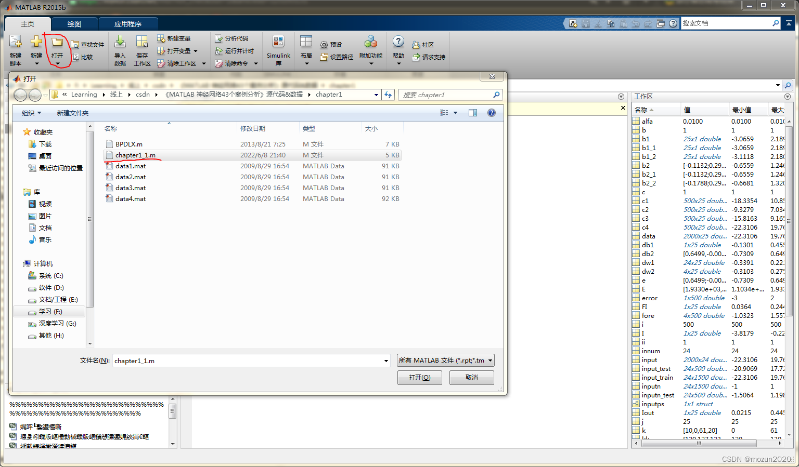Image resolution: width=799 pixels, height=467 pixels.
Task: Click the 分析代码 (Analyze Code) icon
Action: coord(219,38)
